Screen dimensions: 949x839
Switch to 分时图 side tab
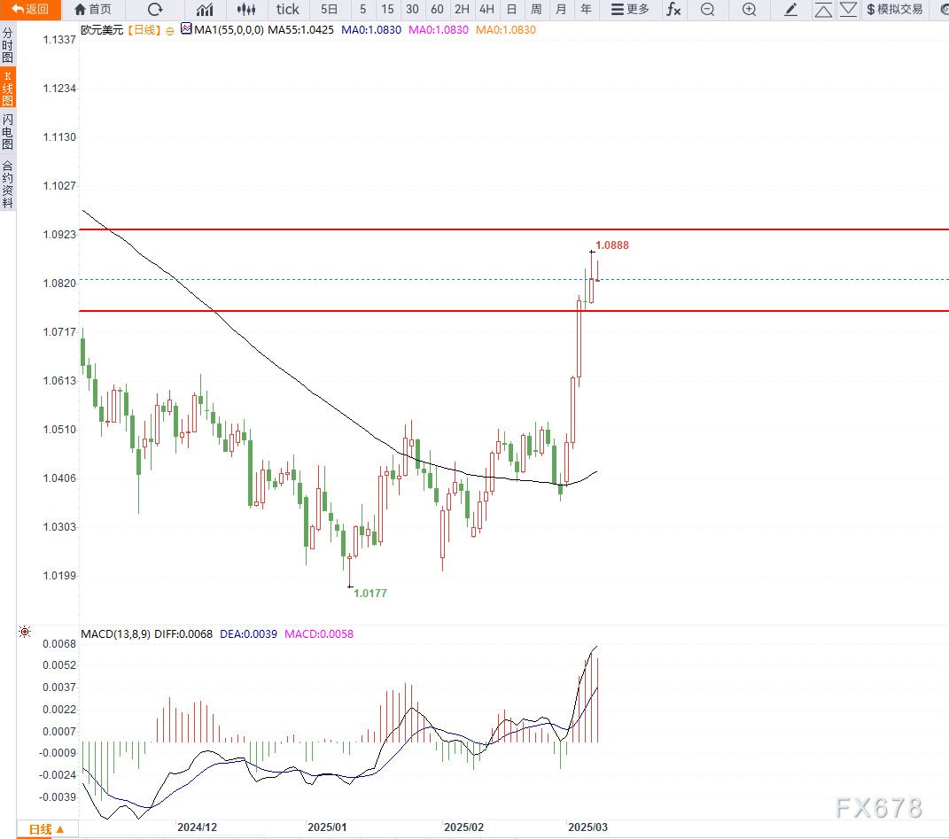pos(7,45)
